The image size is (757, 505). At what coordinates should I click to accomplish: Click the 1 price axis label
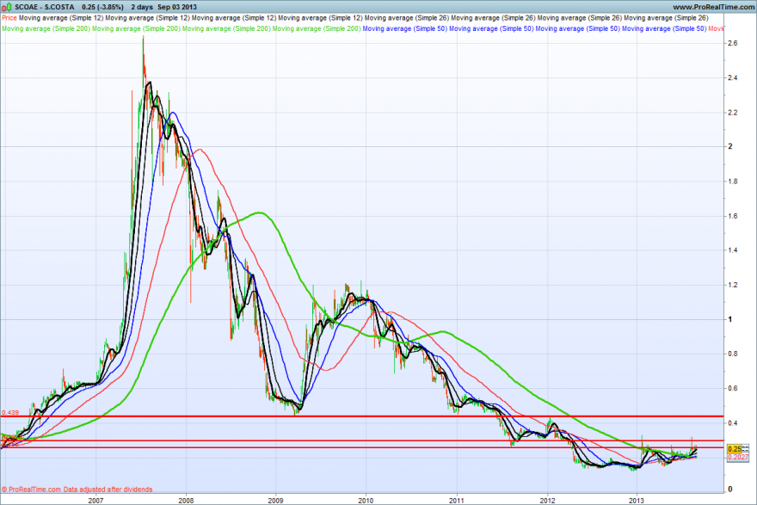(730, 319)
